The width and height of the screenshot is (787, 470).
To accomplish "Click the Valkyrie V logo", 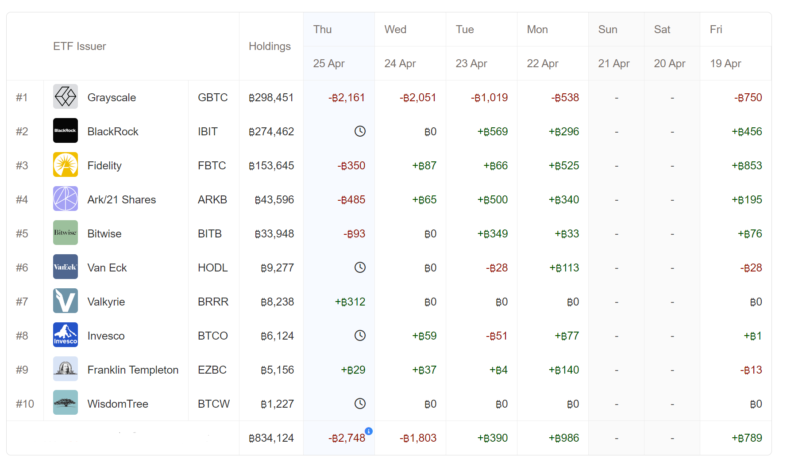I will [x=66, y=301].
